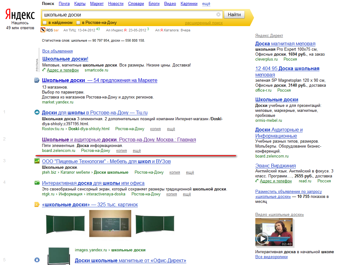Open the ad '12 404 95 Доска школьная меловая'

pos(287,72)
